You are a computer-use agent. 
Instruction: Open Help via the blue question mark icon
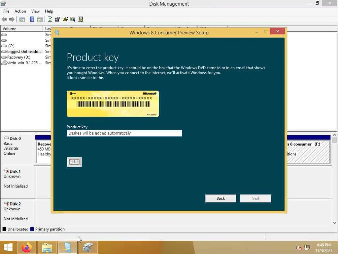pos(32,20)
